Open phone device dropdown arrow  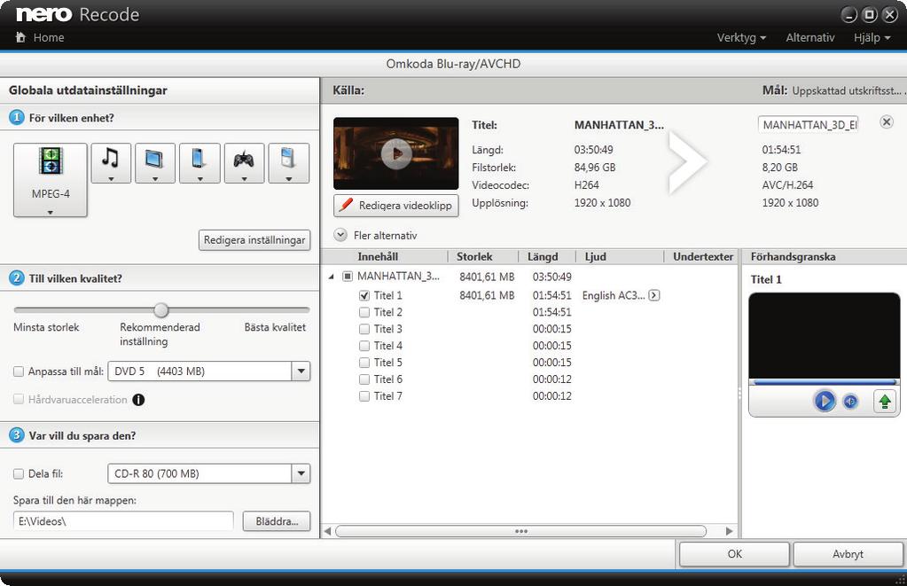coord(199,179)
